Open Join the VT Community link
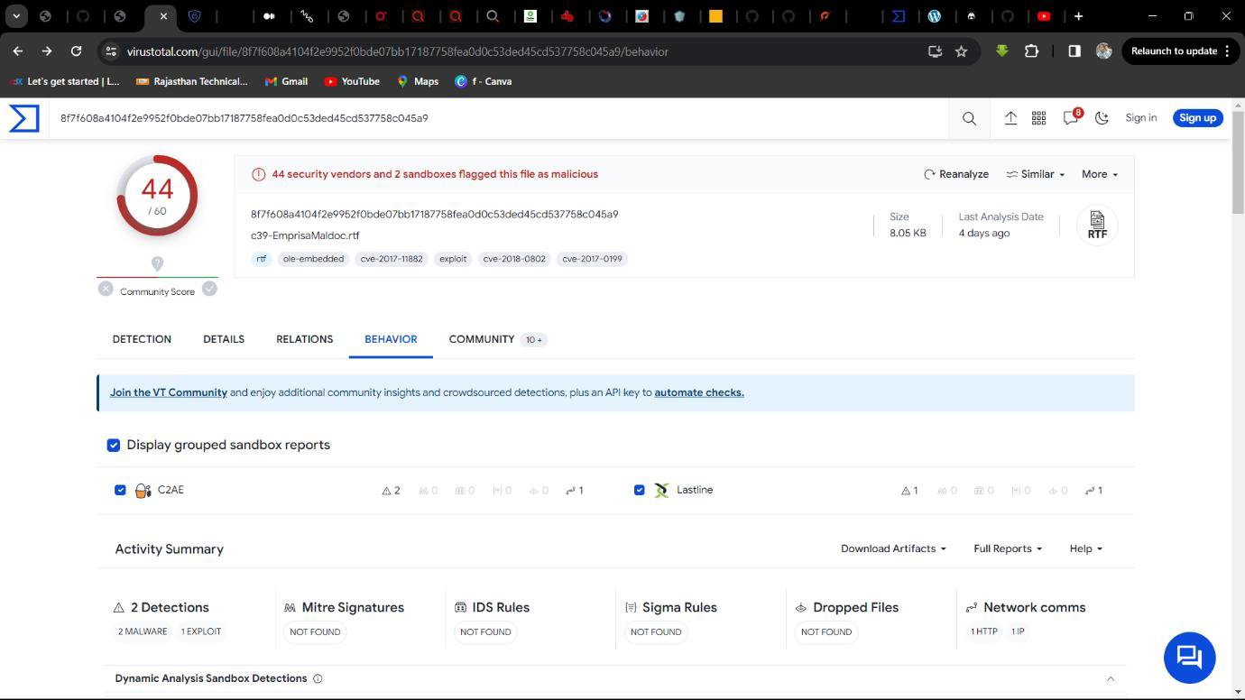1245x700 pixels. [x=169, y=392]
